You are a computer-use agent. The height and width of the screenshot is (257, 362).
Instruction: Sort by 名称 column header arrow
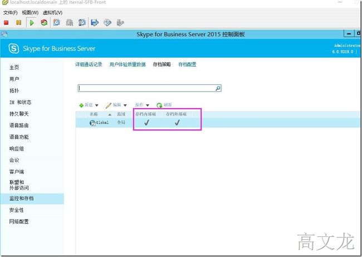click(110, 114)
